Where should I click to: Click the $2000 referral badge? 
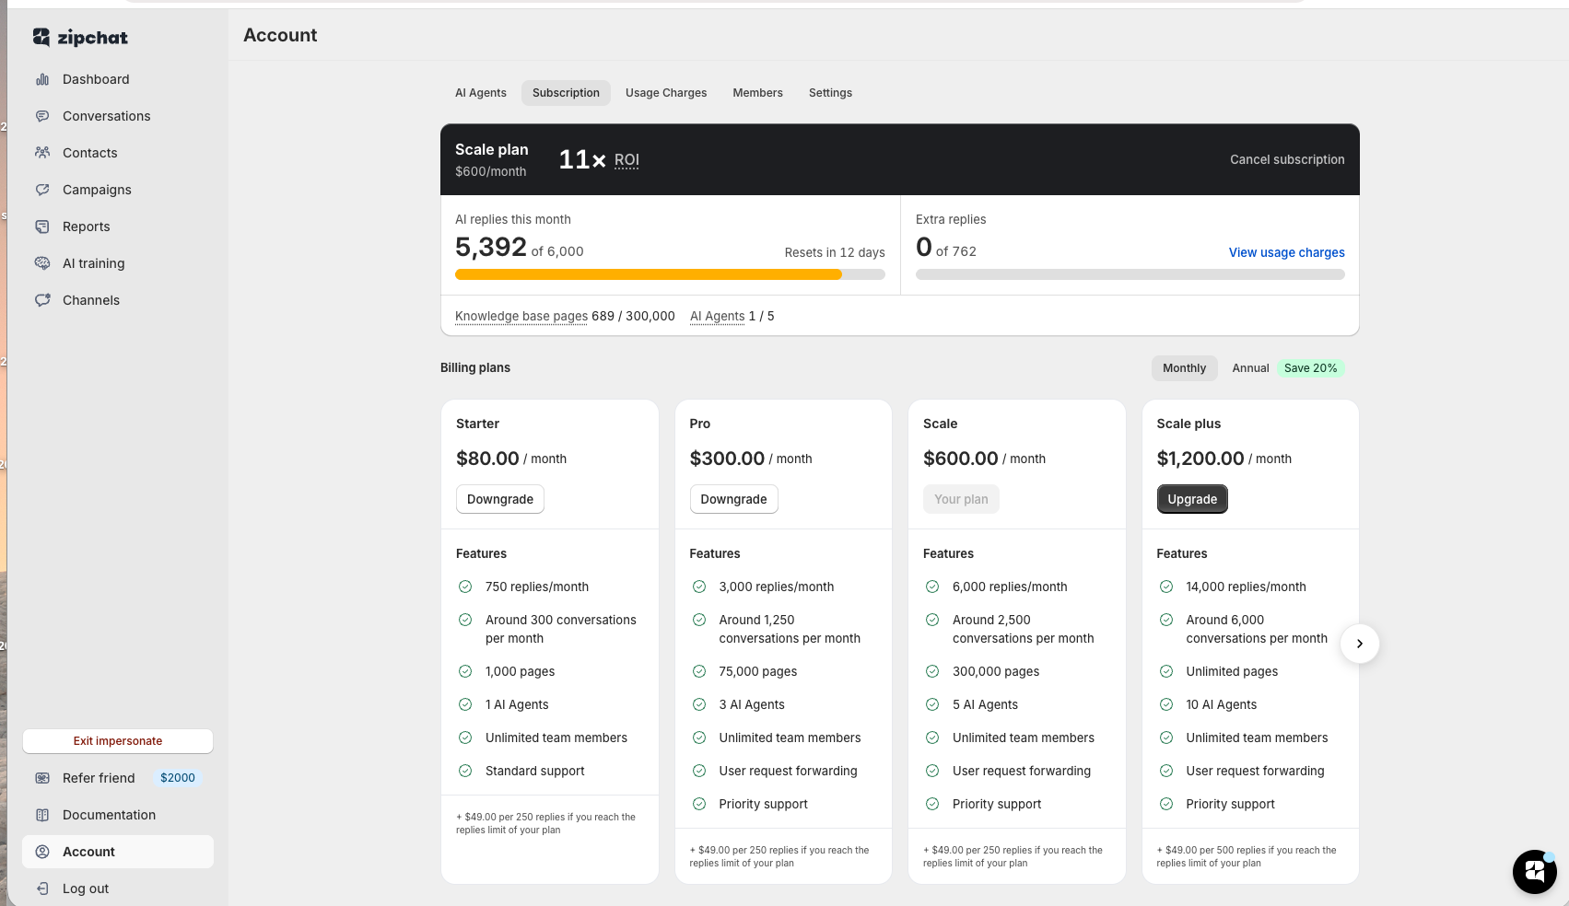pyautogui.click(x=178, y=778)
